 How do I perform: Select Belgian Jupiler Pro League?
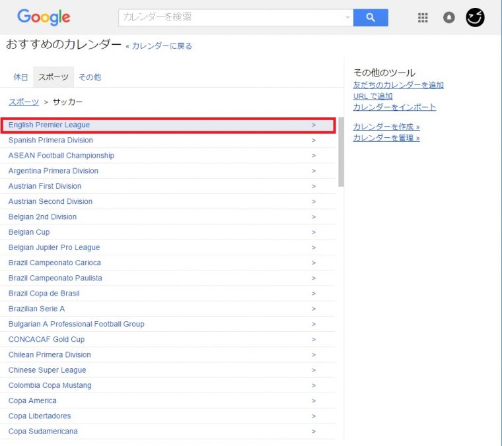coord(168,248)
